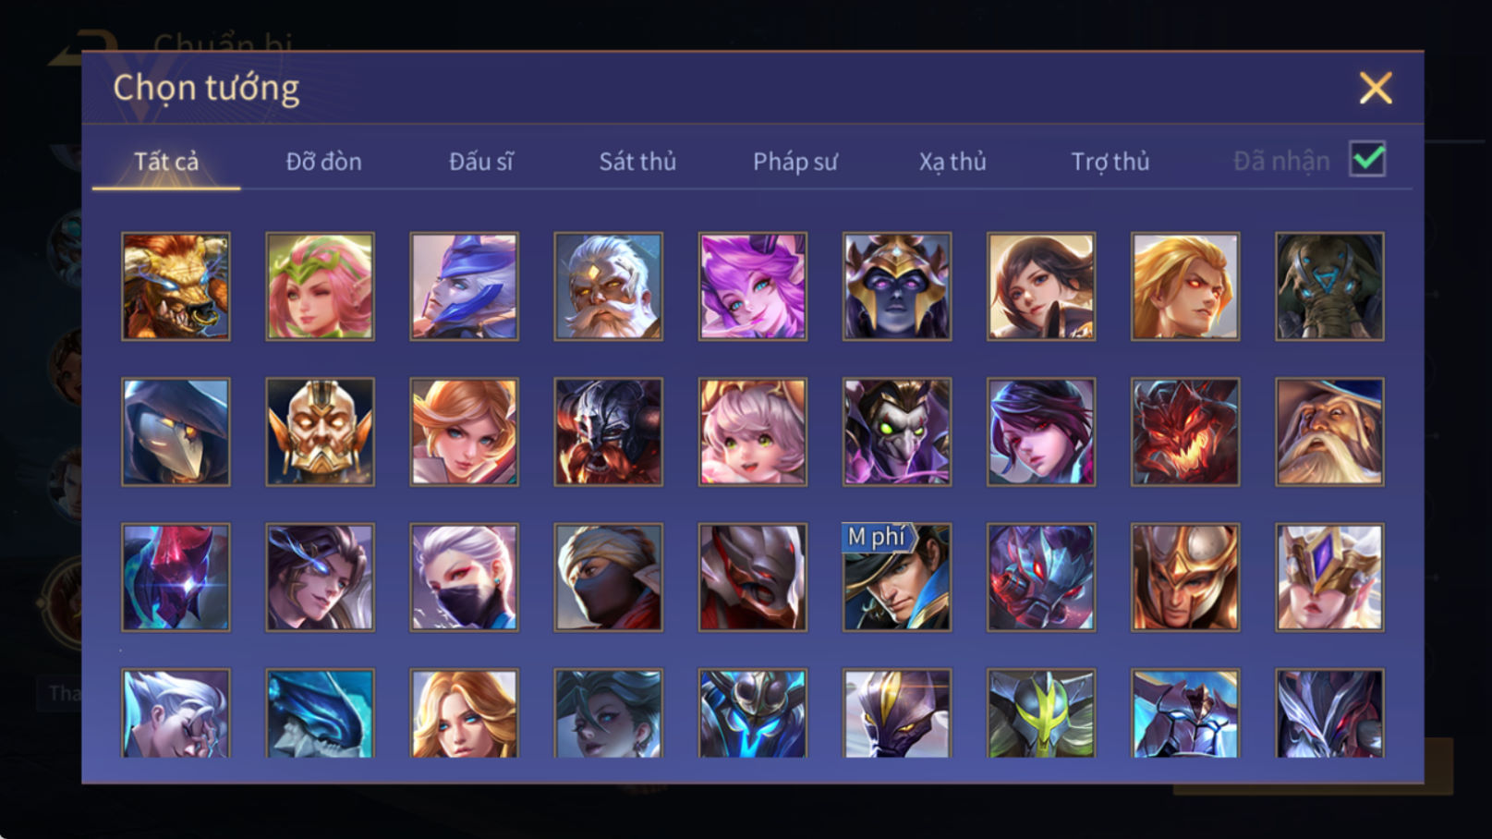Viewport: 1492px width, 839px height.
Task: Switch to the Xạ thủ tab
Action: click(952, 162)
